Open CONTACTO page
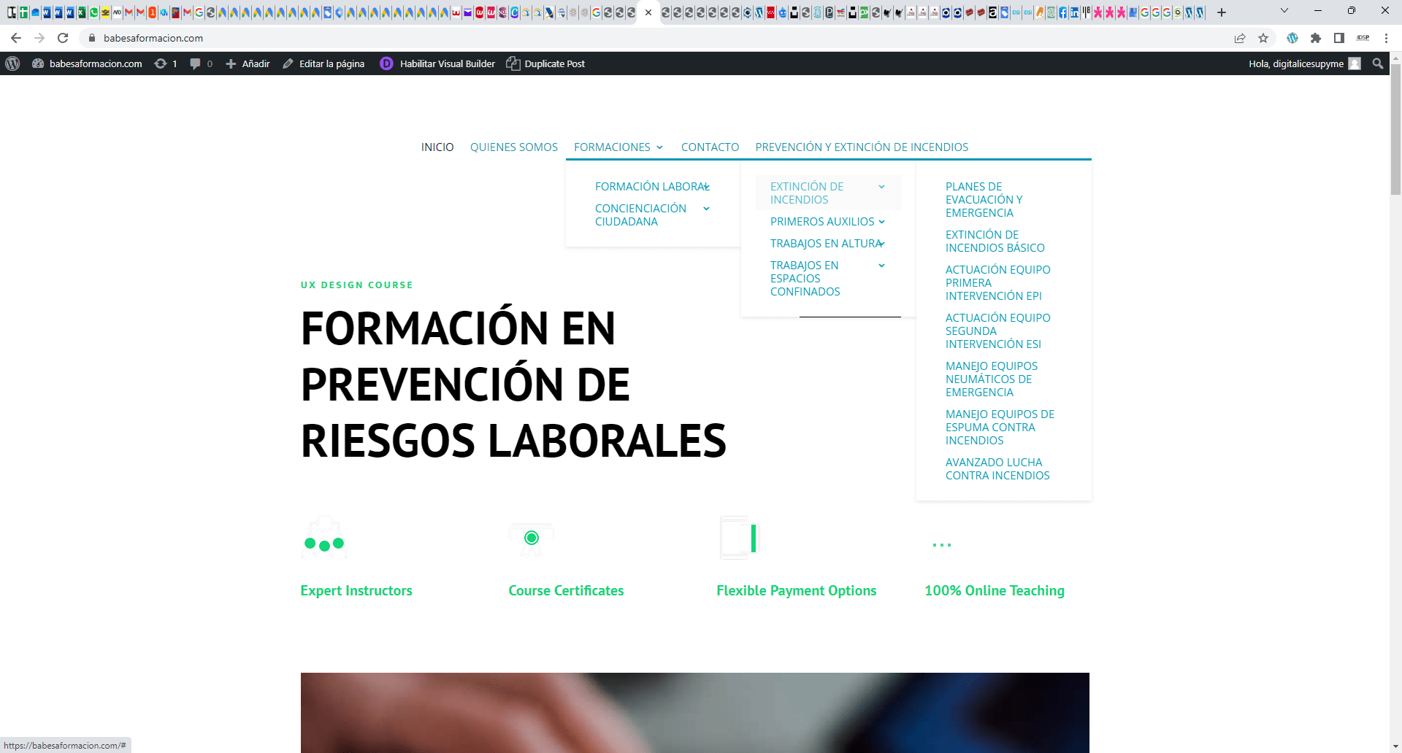The height and width of the screenshot is (753, 1402). 710,147
